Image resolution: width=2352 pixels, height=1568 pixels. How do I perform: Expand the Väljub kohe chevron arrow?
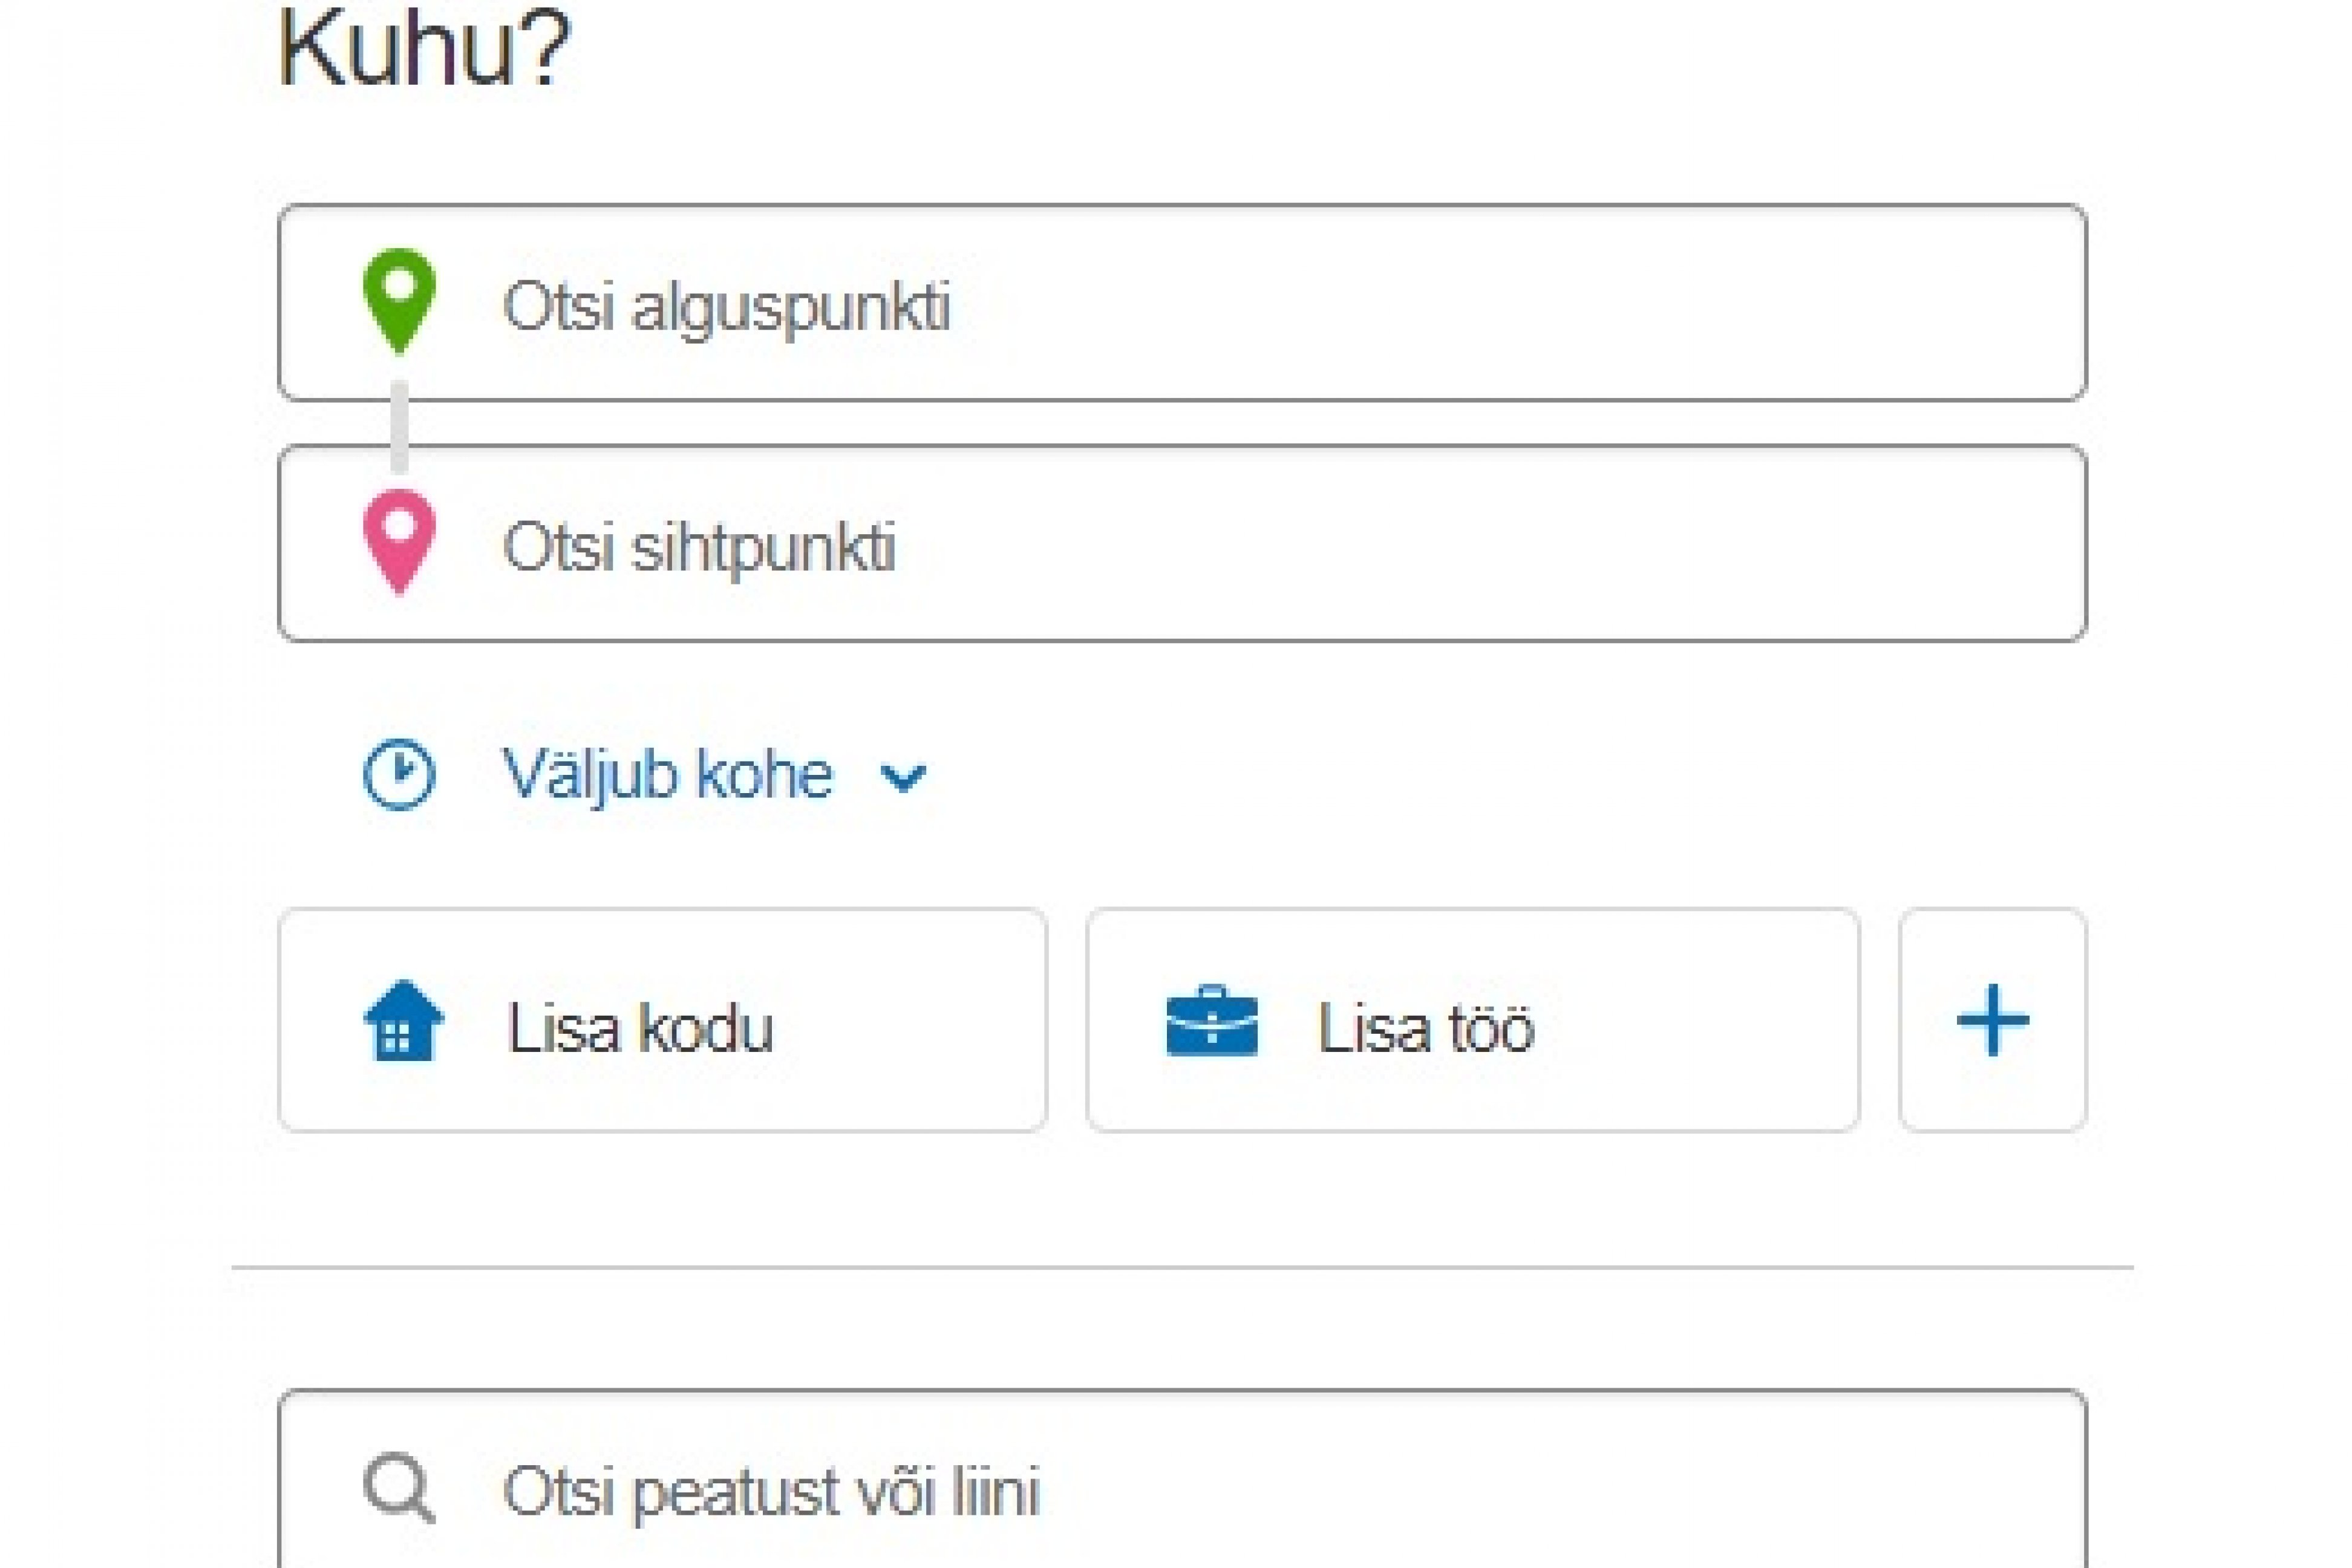[x=903, y=777]
